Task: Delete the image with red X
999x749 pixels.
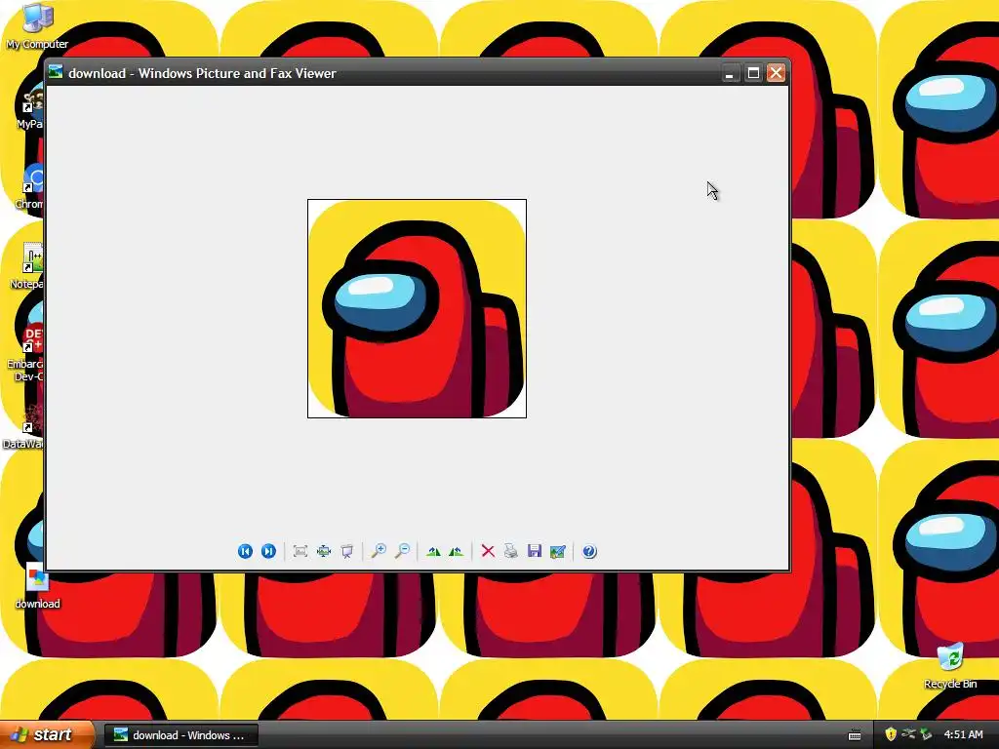Action: coord(488,552)
